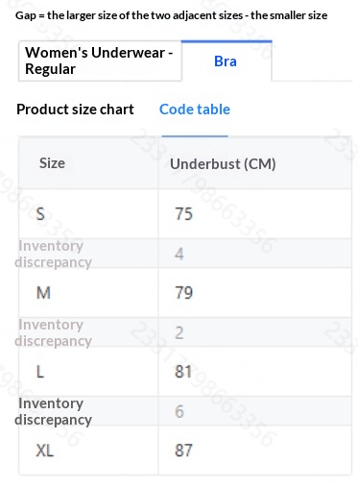The image size is (358, 488).
Task: Switch to the Bra tab
Action: coord(227,61)
